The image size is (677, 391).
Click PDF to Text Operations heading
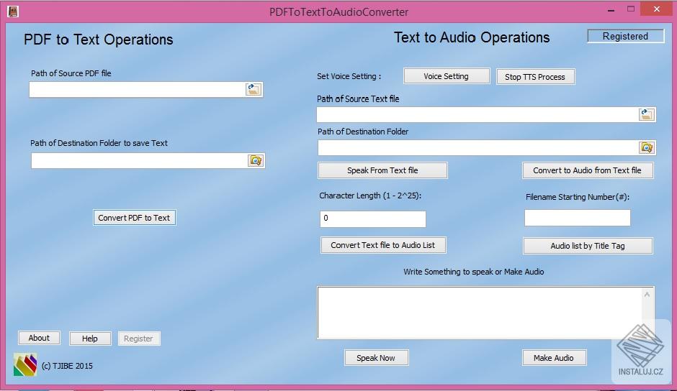click(x=99, y=40)
